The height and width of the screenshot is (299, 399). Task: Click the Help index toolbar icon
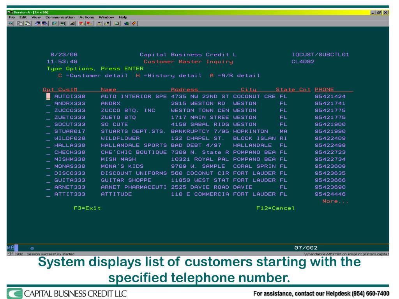(x=134, y=23)
